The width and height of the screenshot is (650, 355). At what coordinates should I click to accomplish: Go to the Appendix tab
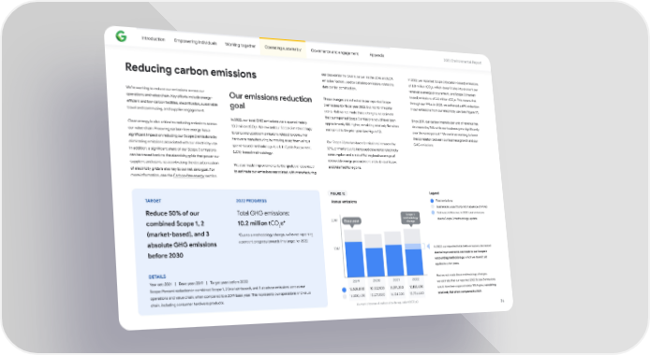click(377, 55)
